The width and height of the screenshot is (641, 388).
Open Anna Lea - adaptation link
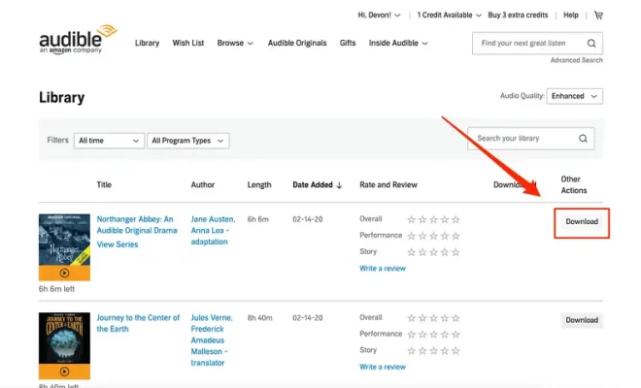click(x=210, y=236)
